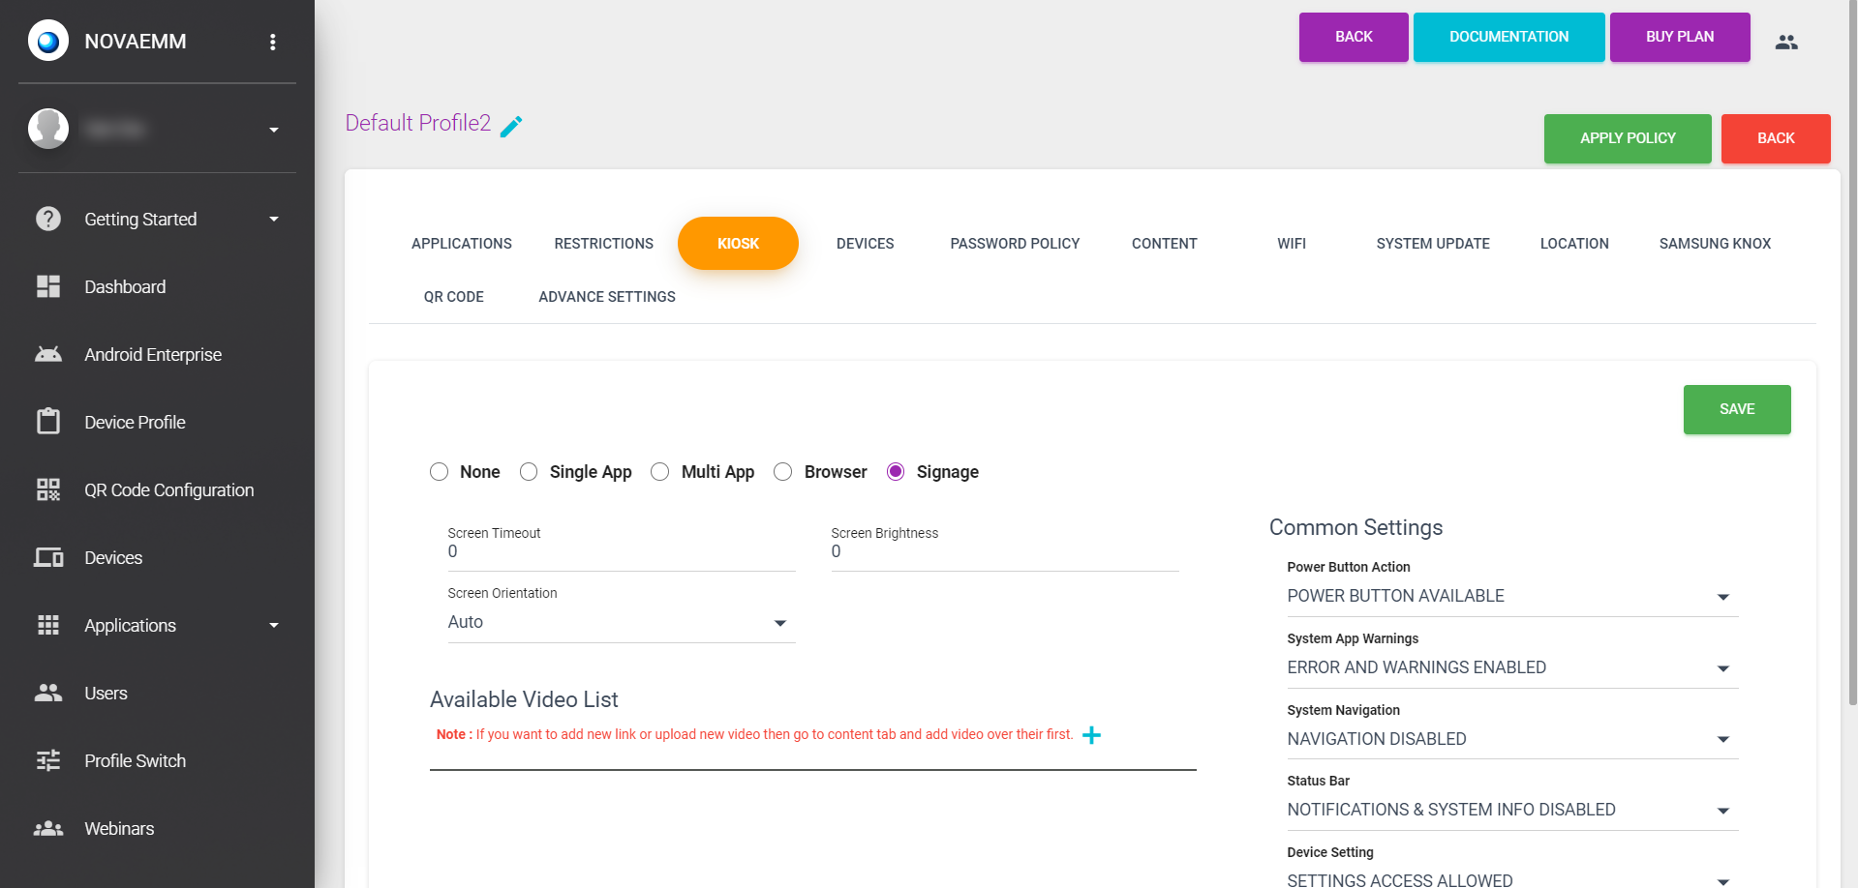Switch to the SAMSUNG KNOX tab
The width and height of the screenshot is (1858, 888).
(1715, 244)
